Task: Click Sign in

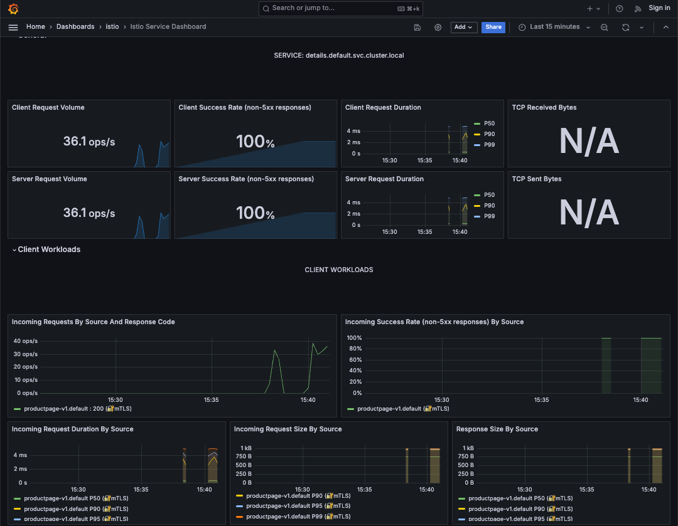Action: tap(659, 8)
